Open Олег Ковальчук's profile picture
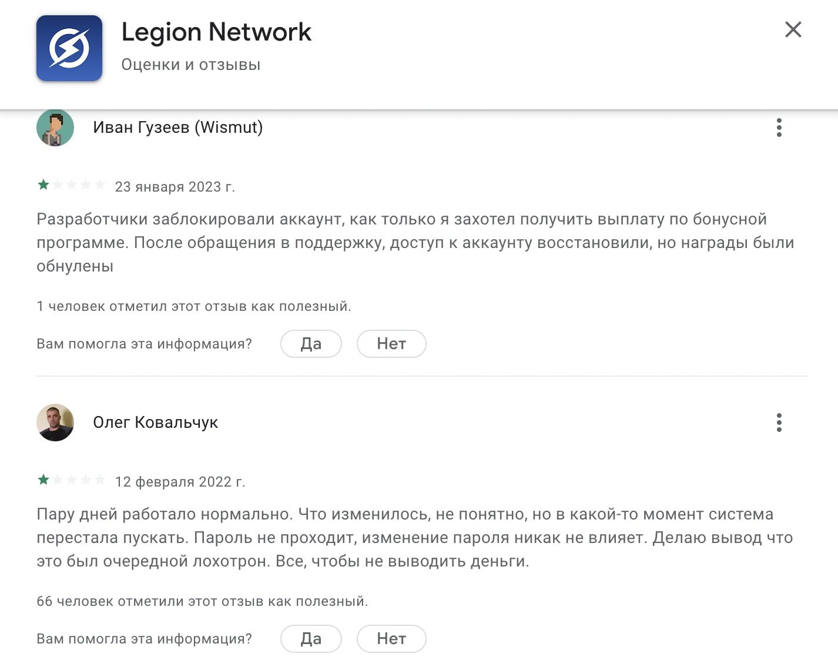 (55, 423)
